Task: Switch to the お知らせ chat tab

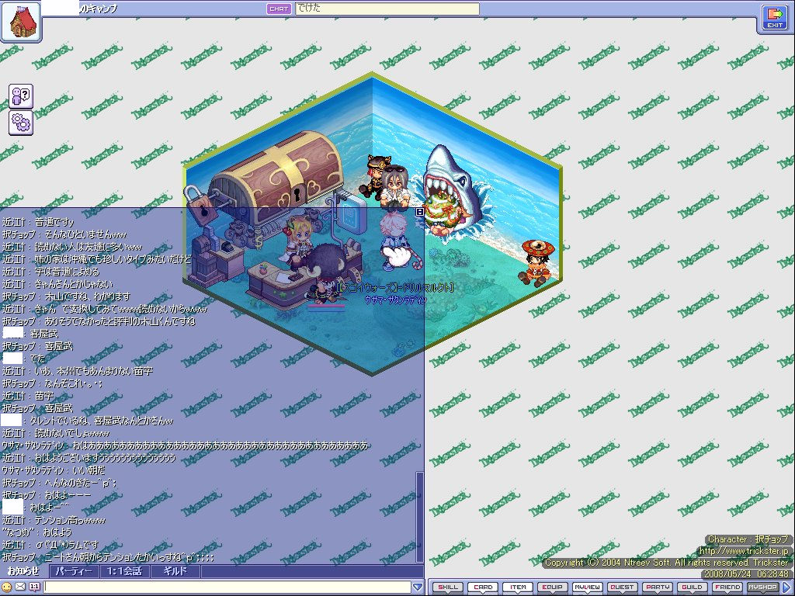Action: coord(24,571)
